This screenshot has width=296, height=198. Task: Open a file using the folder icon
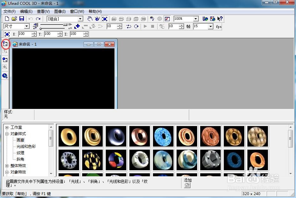(x=14, y=19)
